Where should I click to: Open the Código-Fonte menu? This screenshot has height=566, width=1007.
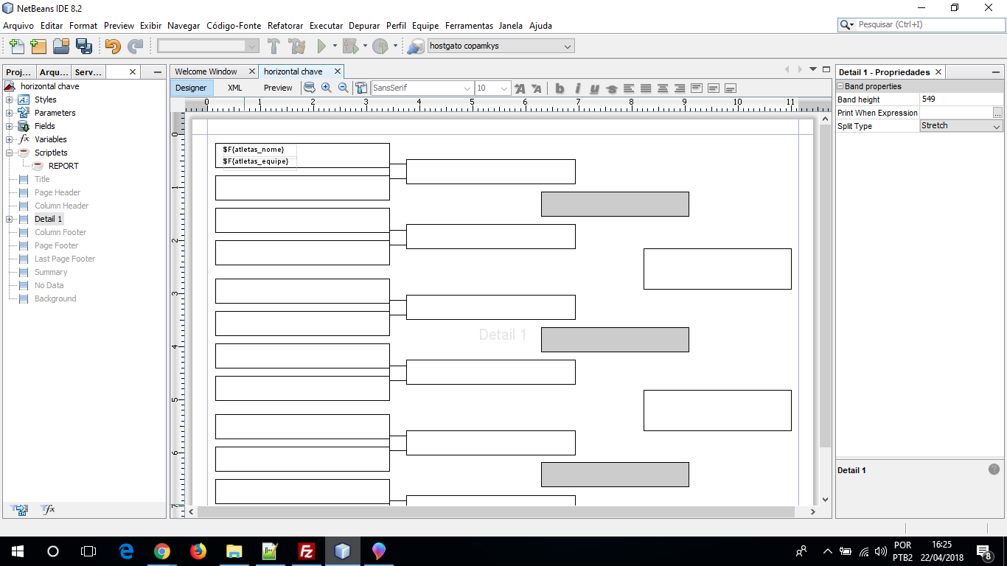[234, 25]
